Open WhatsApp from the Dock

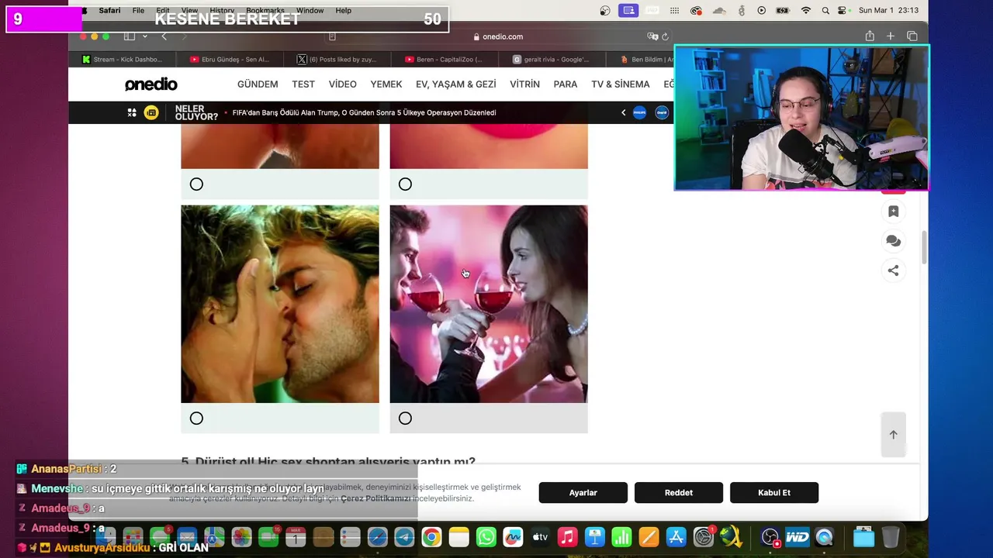click(486, 537)
